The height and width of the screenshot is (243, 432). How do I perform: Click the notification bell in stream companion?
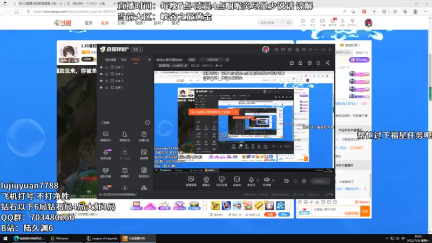point(318,63)
